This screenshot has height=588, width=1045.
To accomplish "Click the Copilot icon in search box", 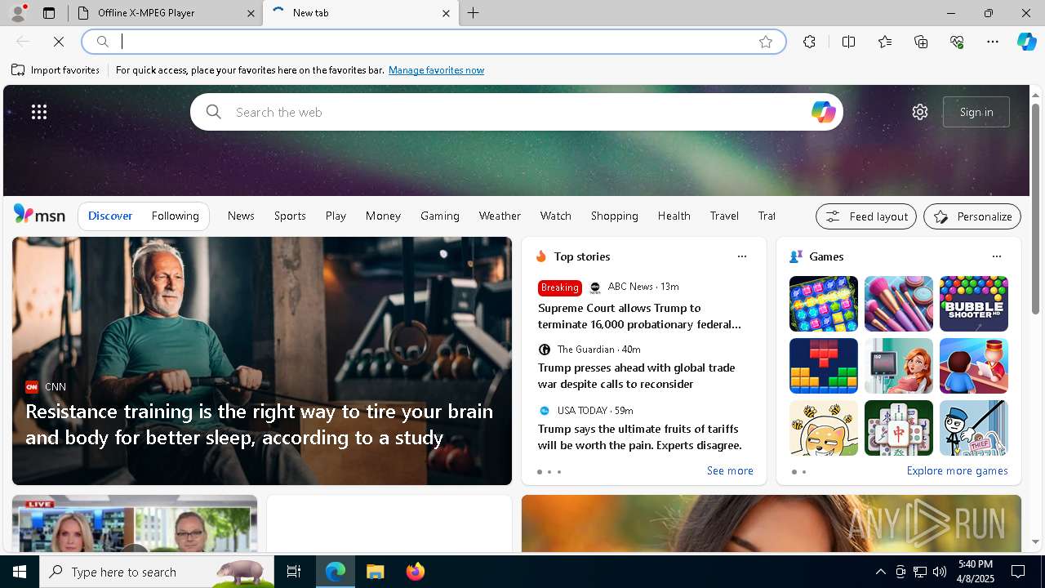I will 823,112.
